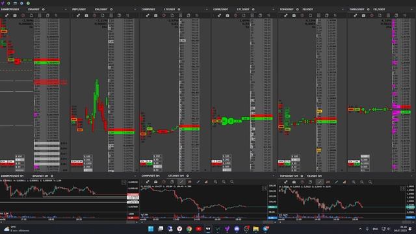Toggle last green circle indicator in top bar

click(28, 3)
